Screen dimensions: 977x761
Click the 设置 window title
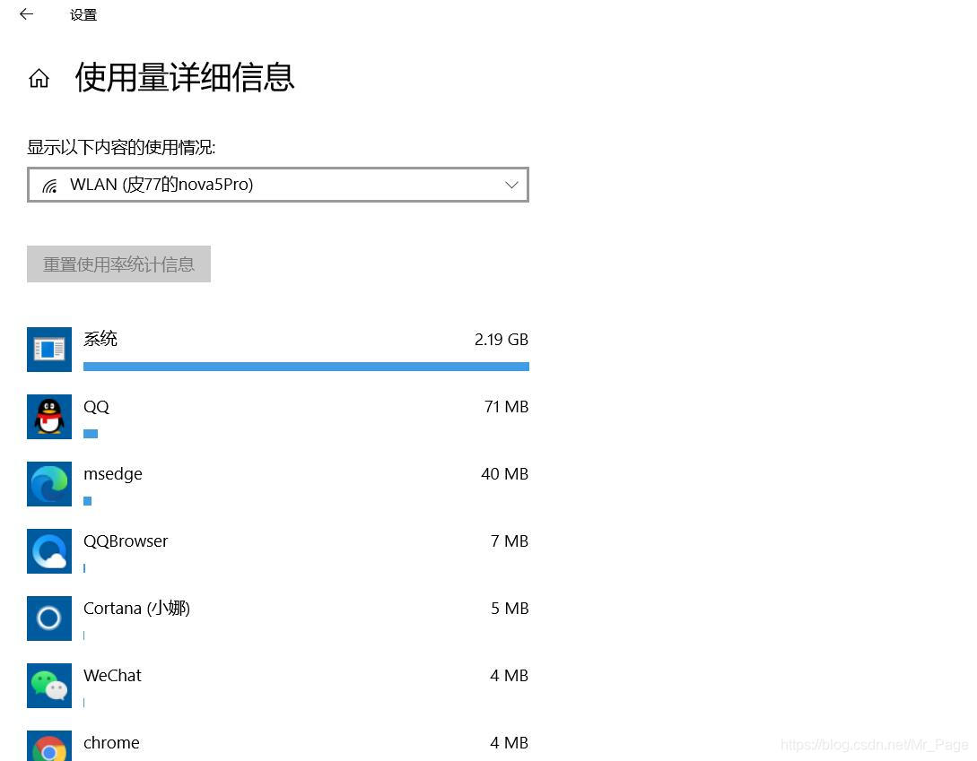pyautogui.click(x=83, y=15)
